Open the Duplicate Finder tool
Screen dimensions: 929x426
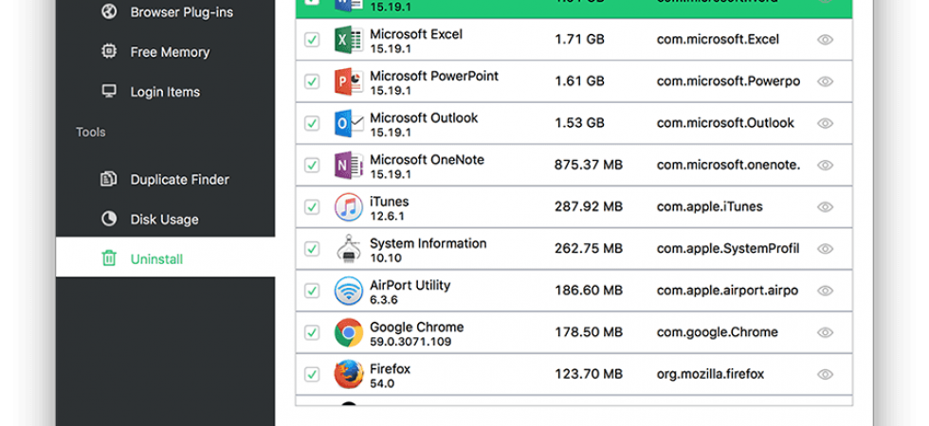165,179
